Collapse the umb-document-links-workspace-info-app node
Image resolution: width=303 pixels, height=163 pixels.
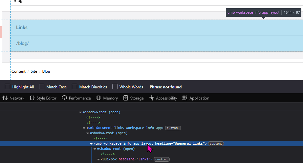(84, 128)
